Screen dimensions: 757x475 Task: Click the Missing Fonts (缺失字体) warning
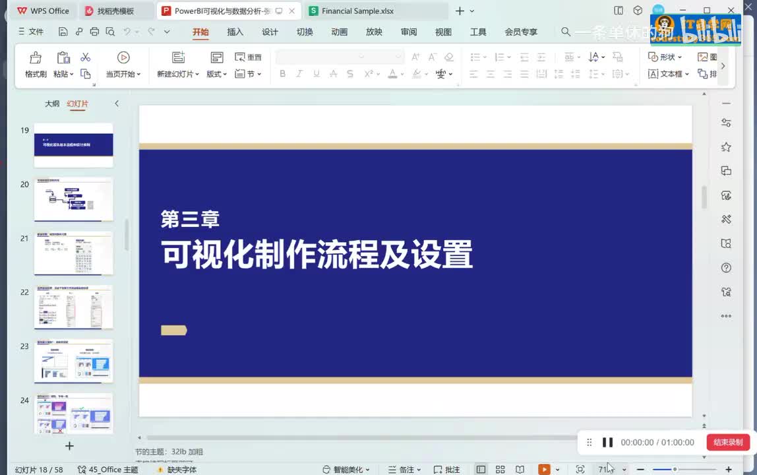(x=177, y=469)
